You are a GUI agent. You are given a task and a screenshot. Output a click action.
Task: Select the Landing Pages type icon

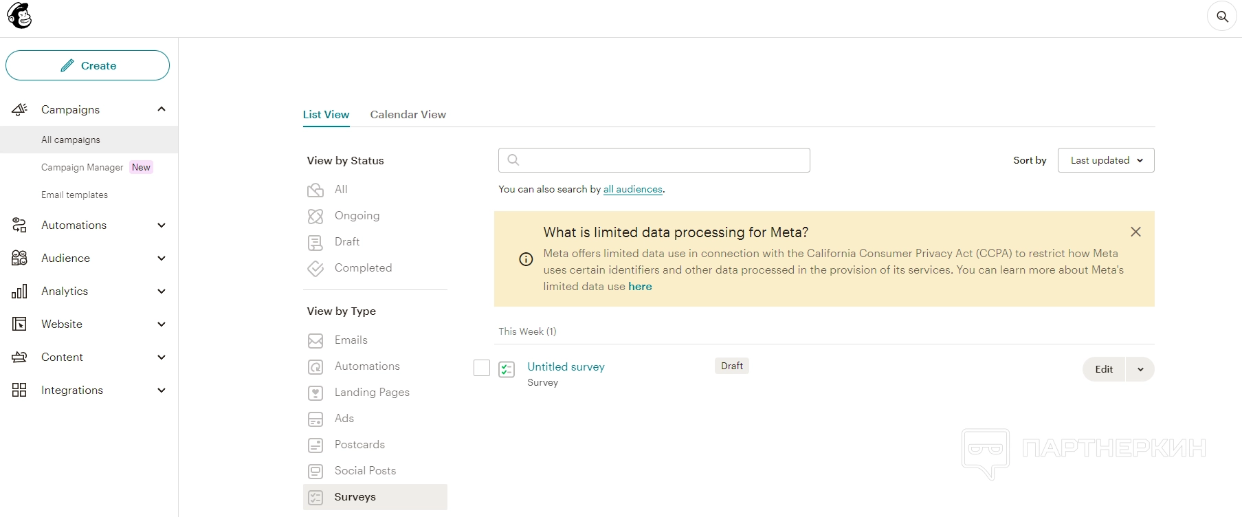pos(315,393)
